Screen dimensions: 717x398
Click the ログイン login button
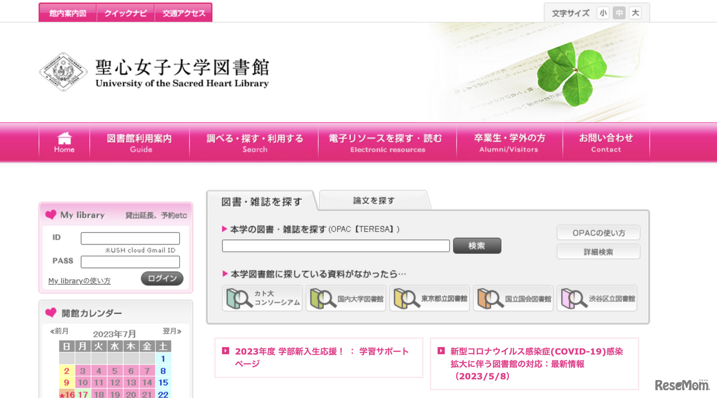tap(162, 278)
